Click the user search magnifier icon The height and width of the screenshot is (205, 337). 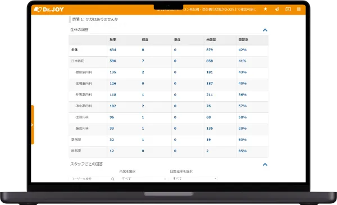[113, 179]
